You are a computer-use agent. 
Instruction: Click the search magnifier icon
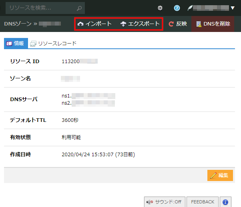point(79,8)
